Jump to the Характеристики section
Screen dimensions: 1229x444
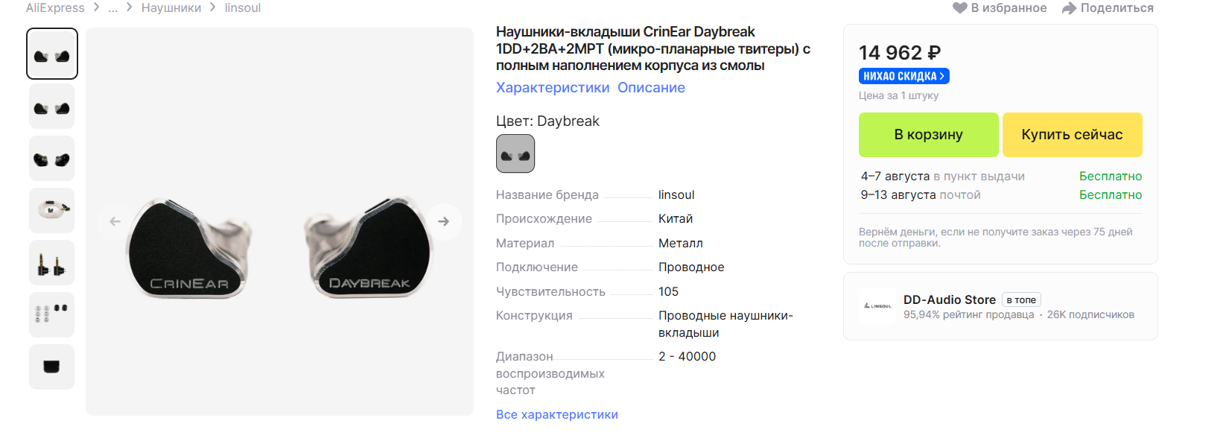tap(553, 87)
